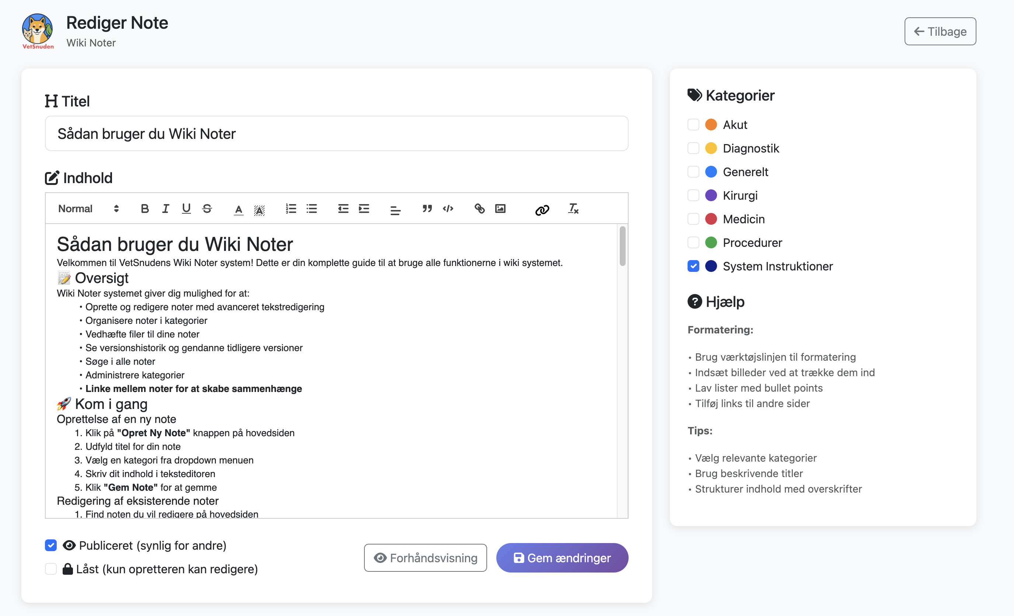Click the VetSnuden logo

(x=37, y=29)
